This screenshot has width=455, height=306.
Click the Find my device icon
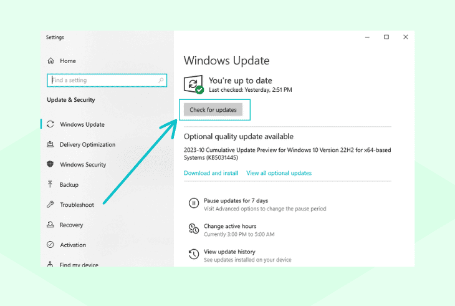(50, 264)
